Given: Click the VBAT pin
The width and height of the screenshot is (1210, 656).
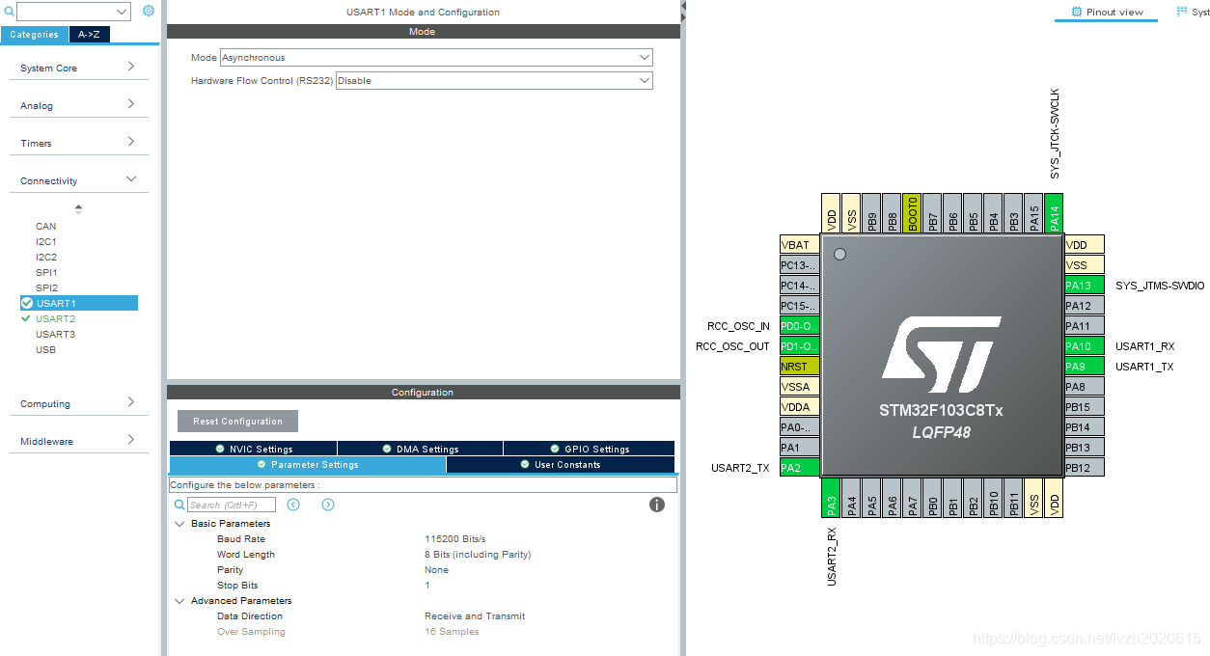Looking at the screenshot, I should tap(799, 245).
